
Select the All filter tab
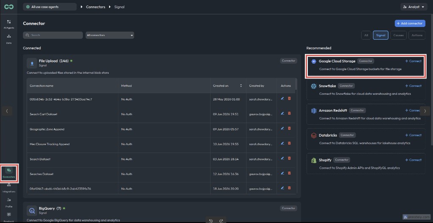point(366,35)
